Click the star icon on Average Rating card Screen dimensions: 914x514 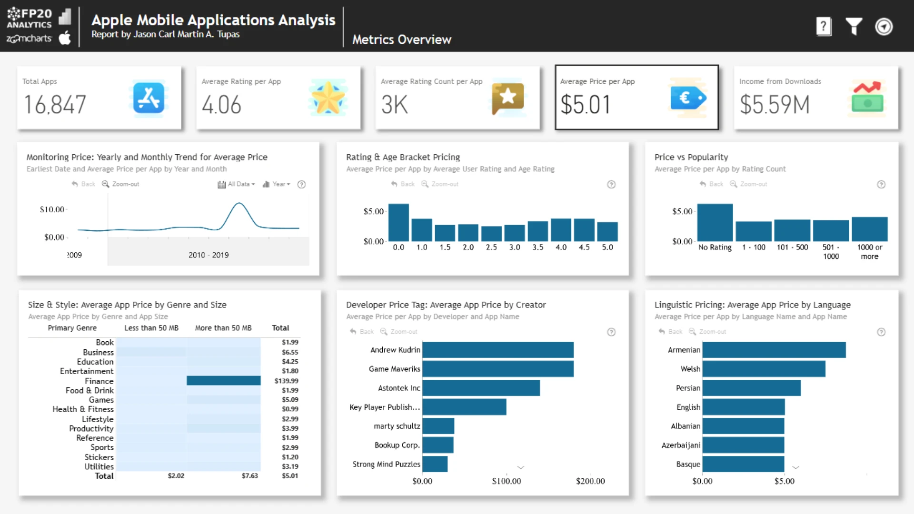[x=328, y=98]
